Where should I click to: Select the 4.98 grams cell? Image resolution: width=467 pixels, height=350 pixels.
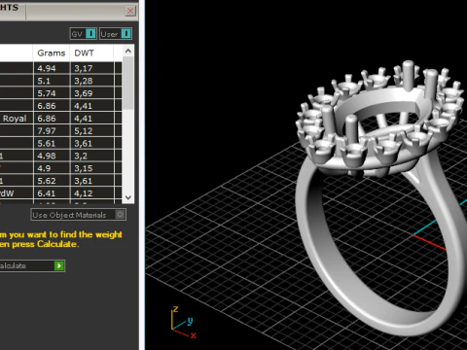(x=52, y=156)
